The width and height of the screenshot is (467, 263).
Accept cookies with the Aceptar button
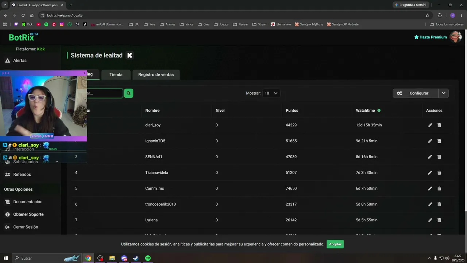coord(335,244)
